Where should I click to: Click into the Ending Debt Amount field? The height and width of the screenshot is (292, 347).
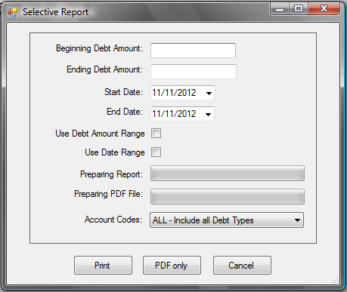click(194, 72)
